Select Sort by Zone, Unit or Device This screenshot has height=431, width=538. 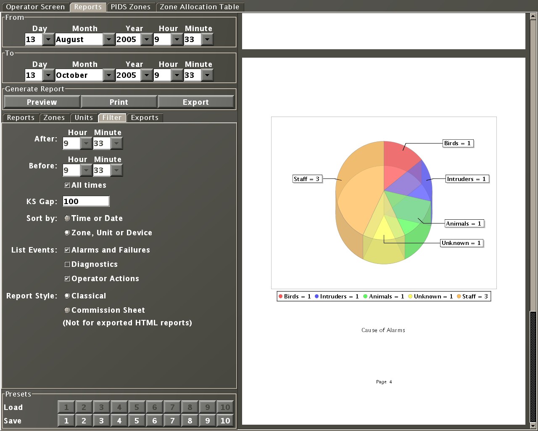pos(67,233)
